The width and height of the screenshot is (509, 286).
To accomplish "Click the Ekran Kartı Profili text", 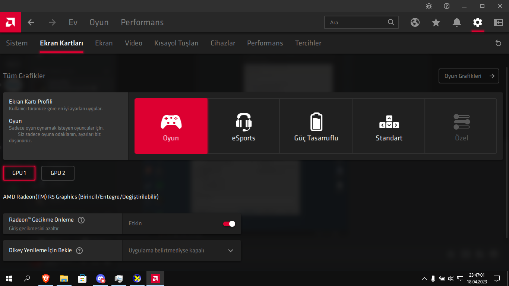I will coord(31,102).
